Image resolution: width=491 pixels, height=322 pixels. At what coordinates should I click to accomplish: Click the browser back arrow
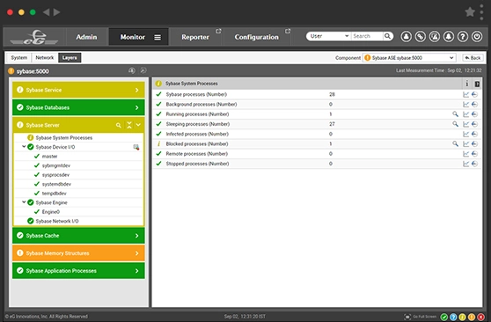click(46, 12)
